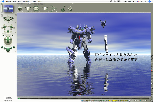
Task: Open the View Control options triangle
Action: pos(16,23)
